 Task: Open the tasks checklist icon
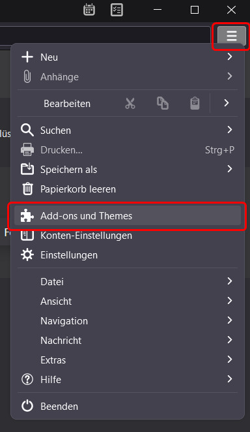[x=117, y=10]
